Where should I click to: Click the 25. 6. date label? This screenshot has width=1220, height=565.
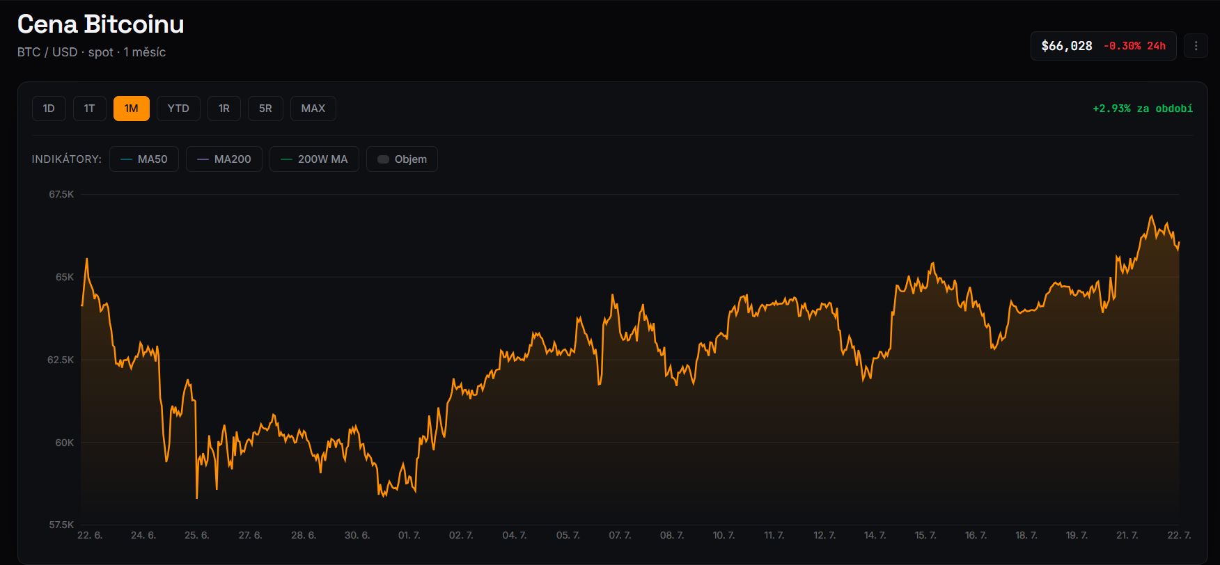197,535
